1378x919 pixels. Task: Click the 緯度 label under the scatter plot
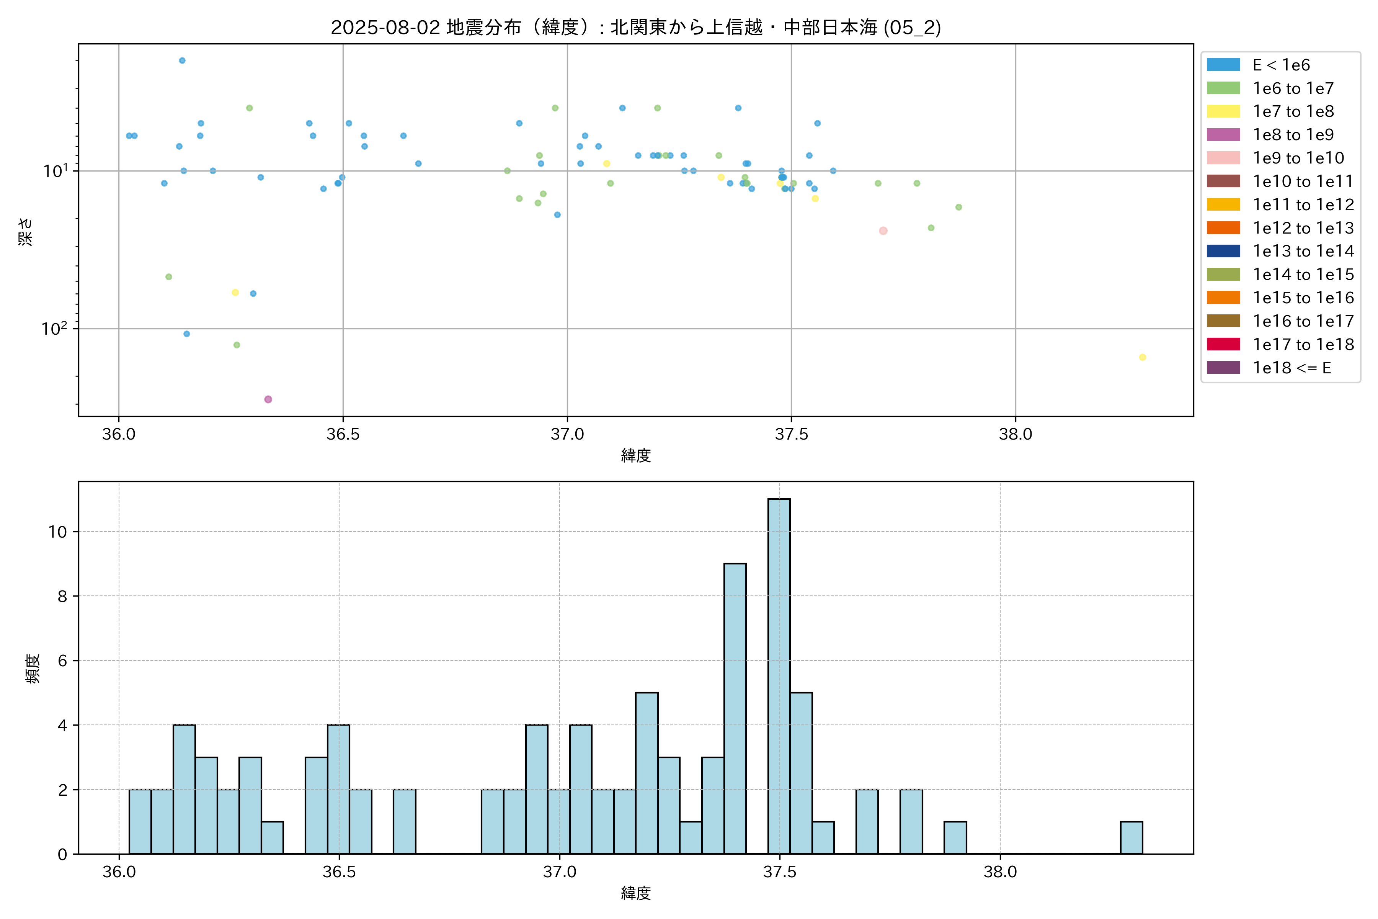pos(636,455)
